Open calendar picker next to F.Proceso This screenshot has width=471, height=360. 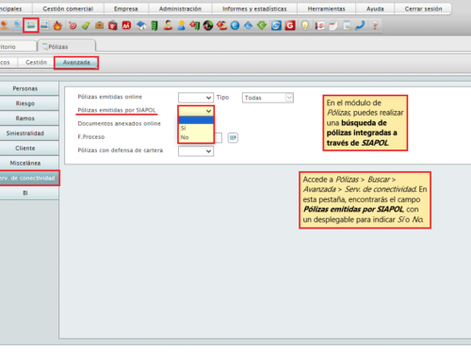coord(233,137)
